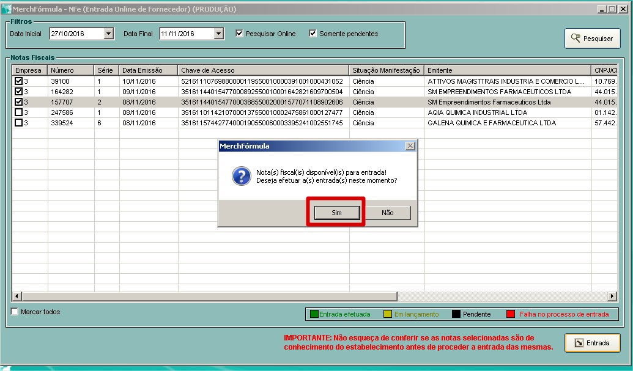Check the row for nota 247586
The image size is (633, 371).
(19, 112)
